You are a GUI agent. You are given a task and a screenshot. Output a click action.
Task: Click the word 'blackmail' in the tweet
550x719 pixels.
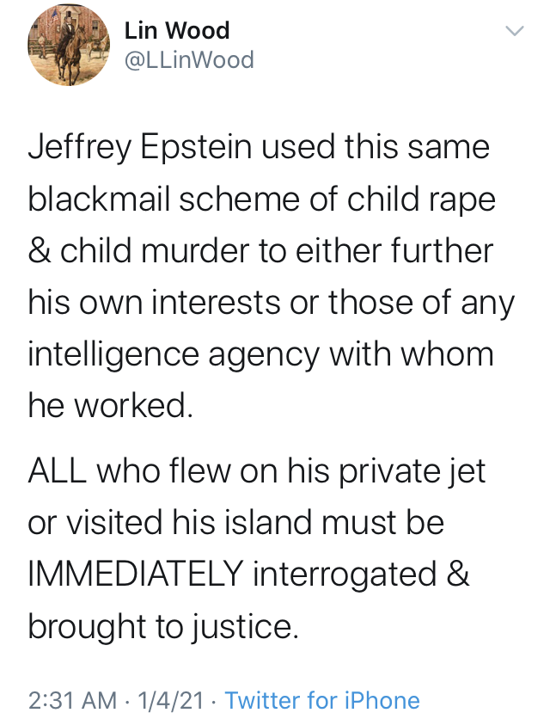[100, 200]
